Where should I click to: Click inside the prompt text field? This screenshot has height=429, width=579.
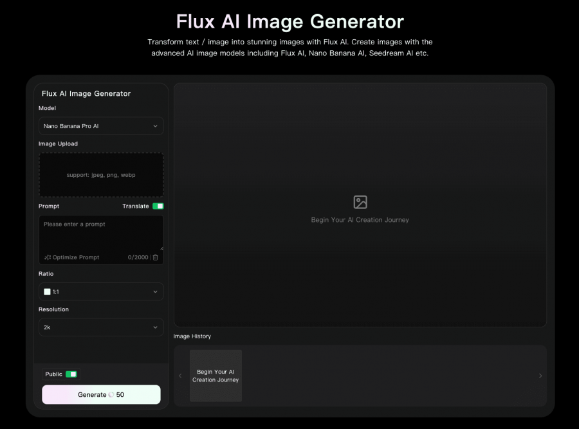pyautogui.click(x=101, y=232)
